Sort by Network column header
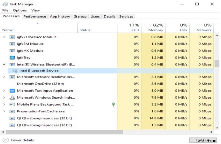Image resolution: width=221 pixels, height=144 pixels. [202, 28]
